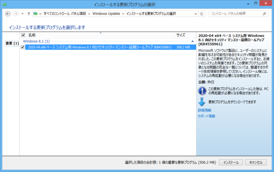Click the キャンセル button
The image size is (274, 172).
click(x=256, y=163)
